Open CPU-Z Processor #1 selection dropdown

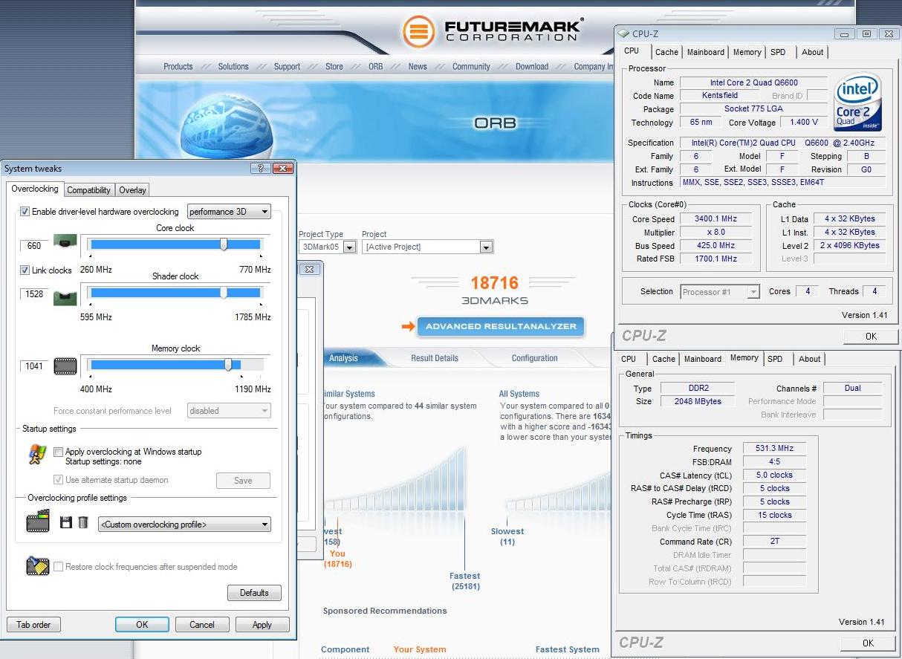pos(720,292)
